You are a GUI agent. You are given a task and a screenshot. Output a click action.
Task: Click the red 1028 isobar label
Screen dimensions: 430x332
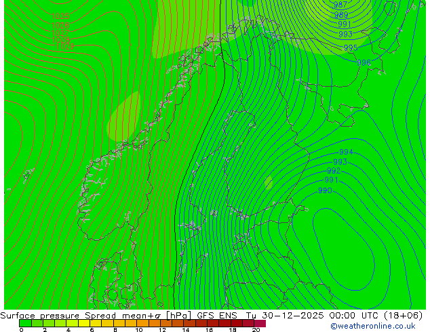tap(61, 40)
